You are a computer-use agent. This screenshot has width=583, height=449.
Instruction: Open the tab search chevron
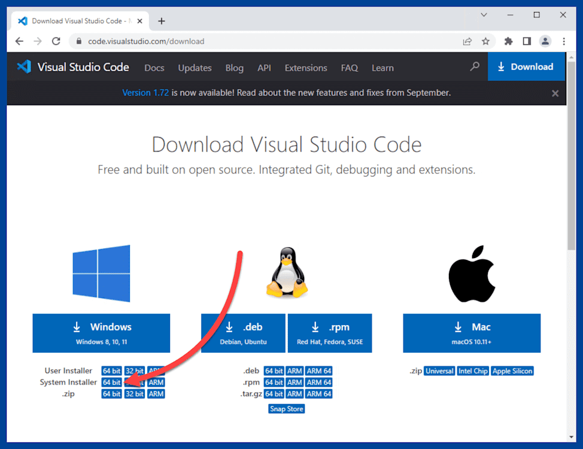[483, 14]
